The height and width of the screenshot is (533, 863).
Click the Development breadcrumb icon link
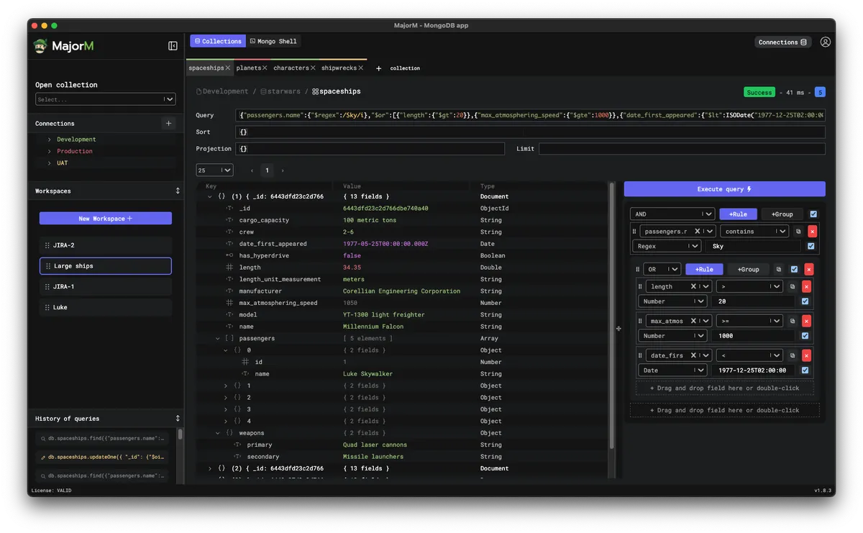click(x=223, y=91)
